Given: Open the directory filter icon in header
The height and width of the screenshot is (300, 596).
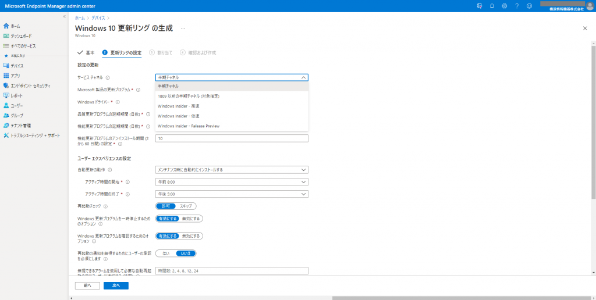Looking at the screenshot, I should tap(480, 6).
